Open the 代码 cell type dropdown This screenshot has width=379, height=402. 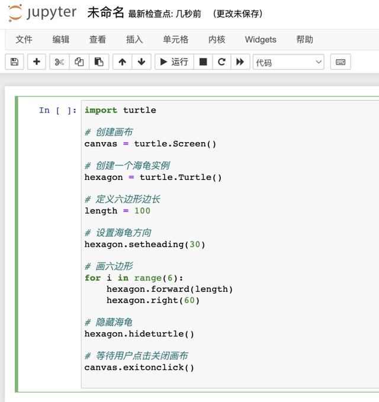pyautogui.click(x=289, y=62)
